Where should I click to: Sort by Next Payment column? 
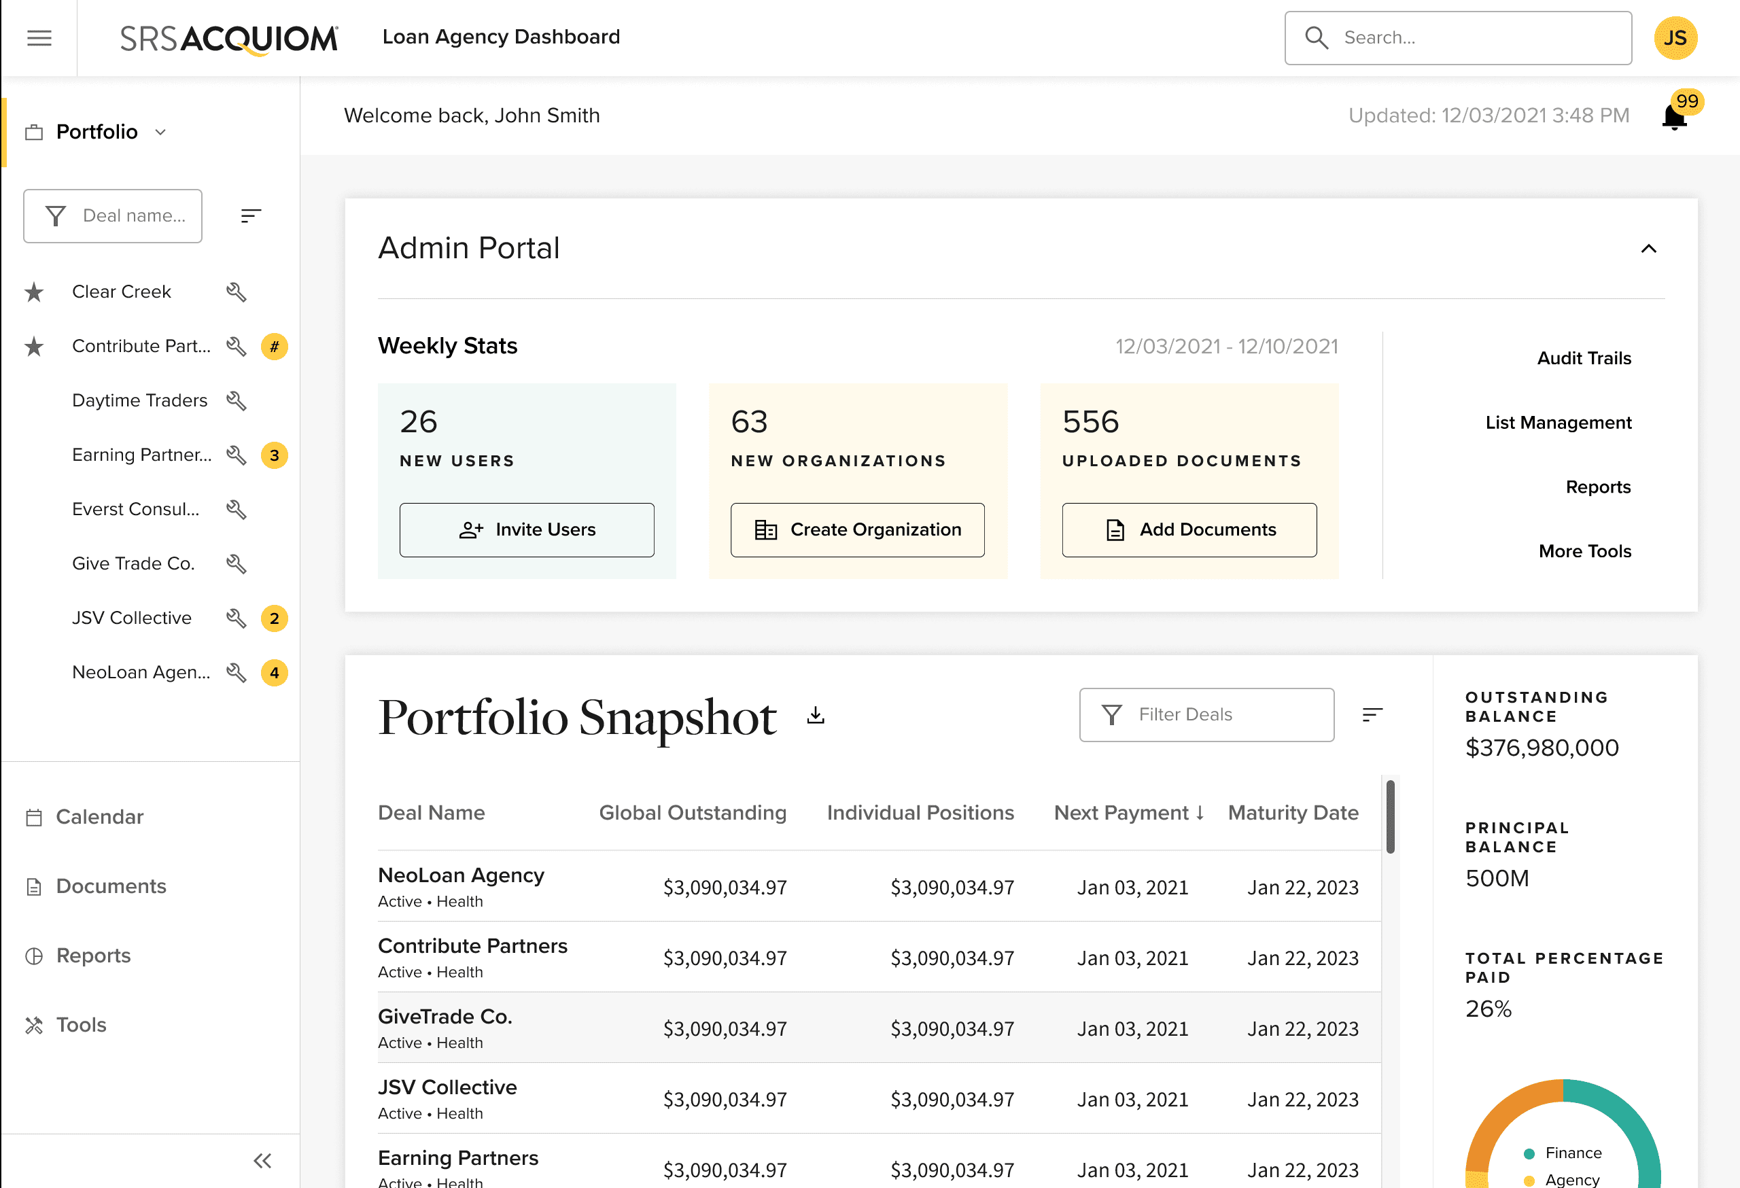(x=1129, y=813)
